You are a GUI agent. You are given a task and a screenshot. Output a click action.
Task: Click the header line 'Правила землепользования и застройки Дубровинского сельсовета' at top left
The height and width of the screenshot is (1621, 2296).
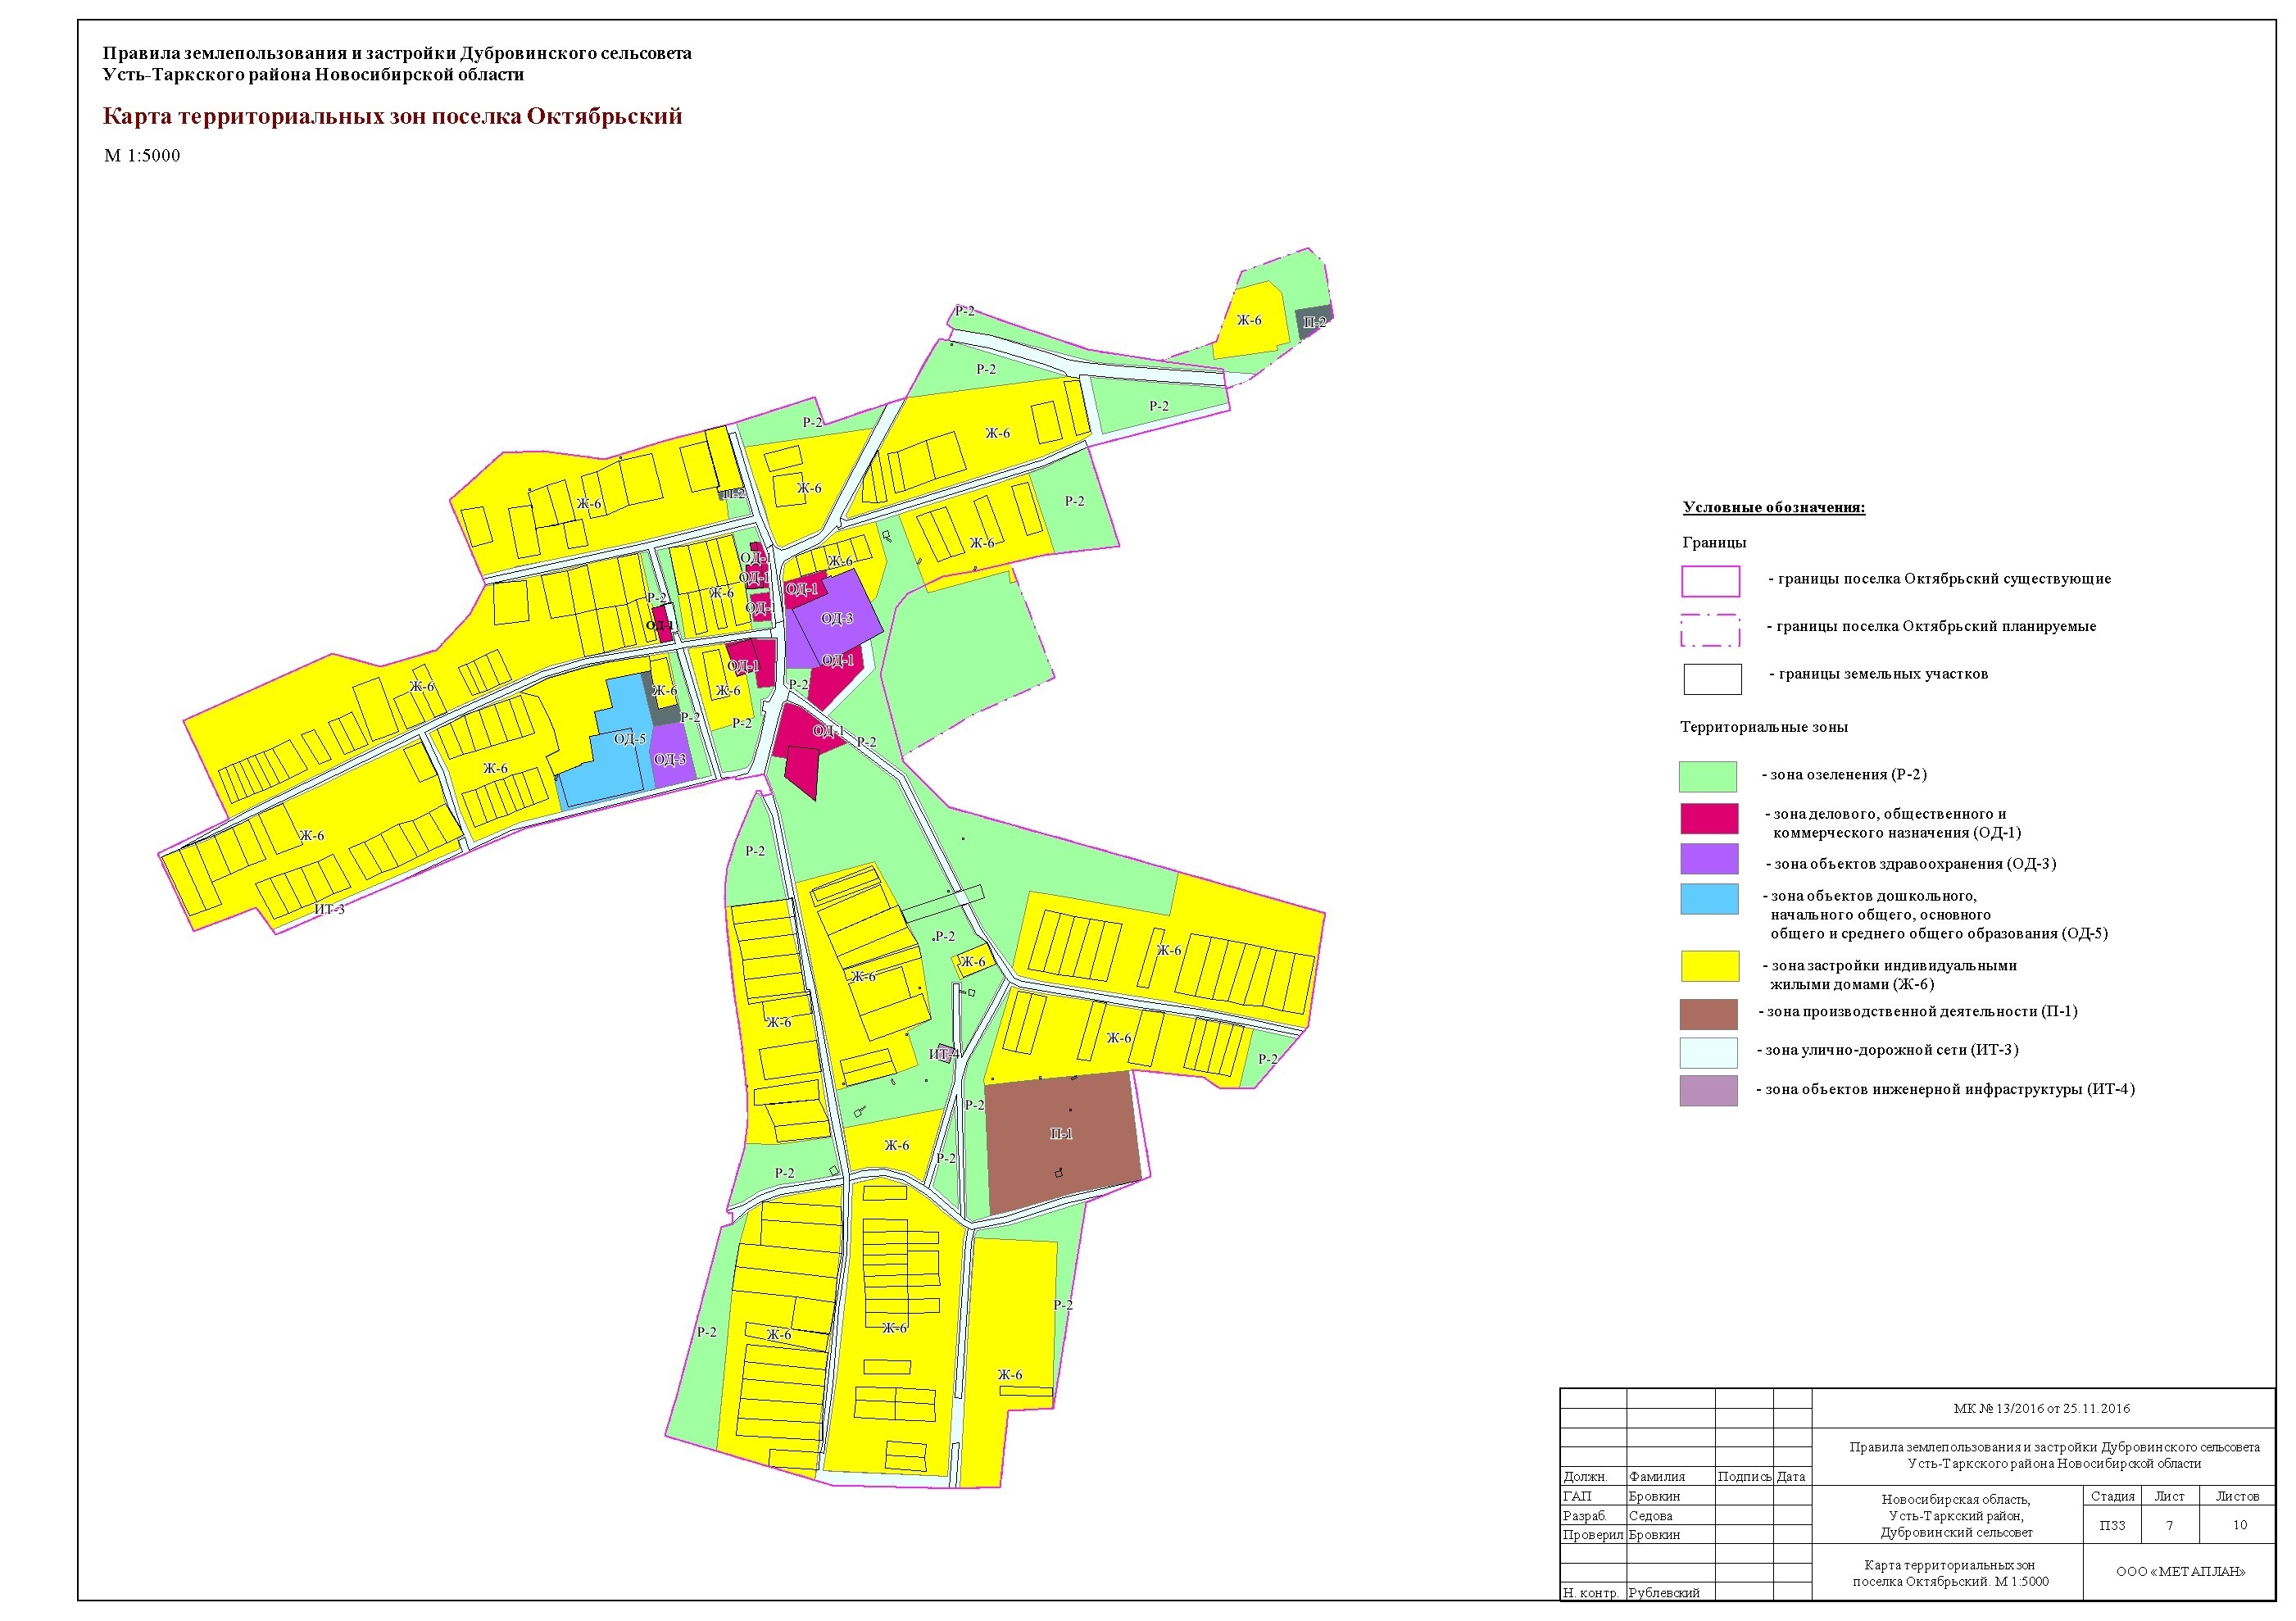pyautogui.click(x=397, y=53)
